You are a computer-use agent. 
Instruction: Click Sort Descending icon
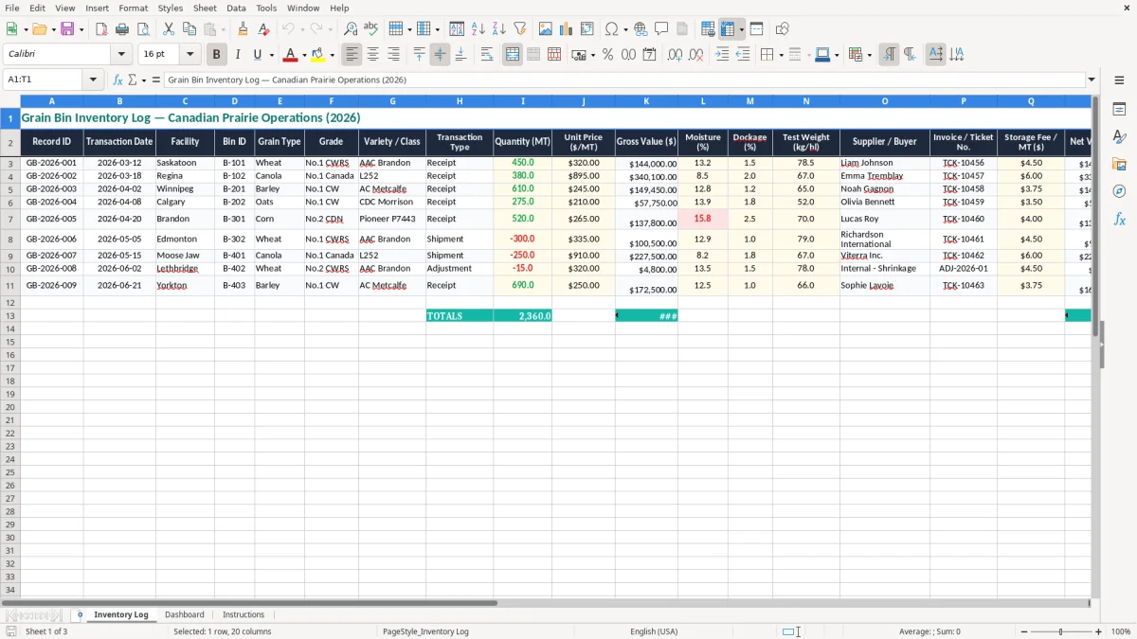coord(498,29)
